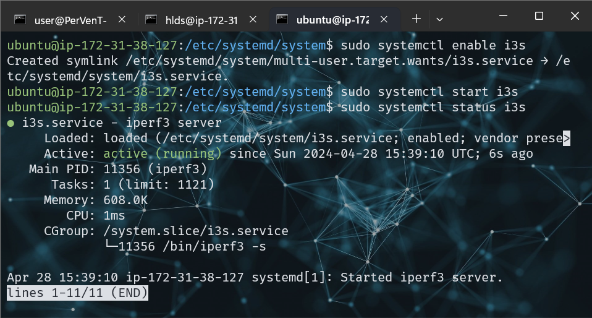Close the user@PerVenT tab
This screenshot has height=318, width=592.
pos(122,19)
